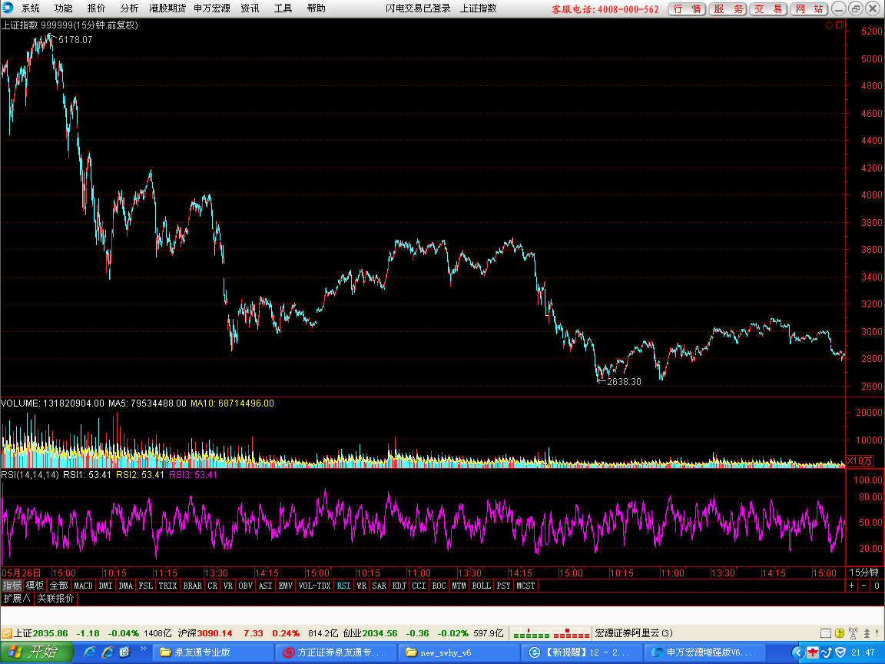Image resolution: width=885 pixels, height=664 pixels.
Task: Click the Windows 开始 start button
Action: [36, 652]
